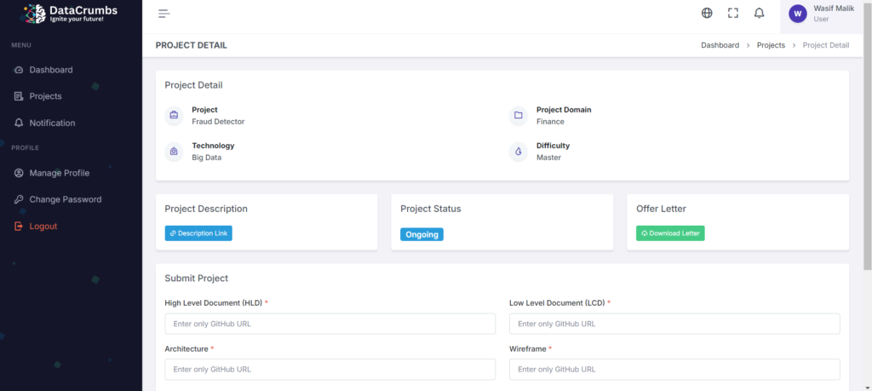872x391 pixels.
Task: Click the Submit Project heading
Action: coord(197,278)
